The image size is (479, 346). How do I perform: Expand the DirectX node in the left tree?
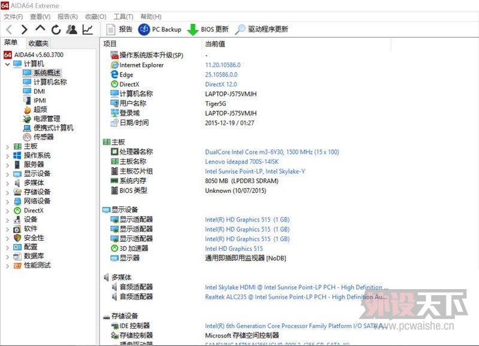[8, 211]
